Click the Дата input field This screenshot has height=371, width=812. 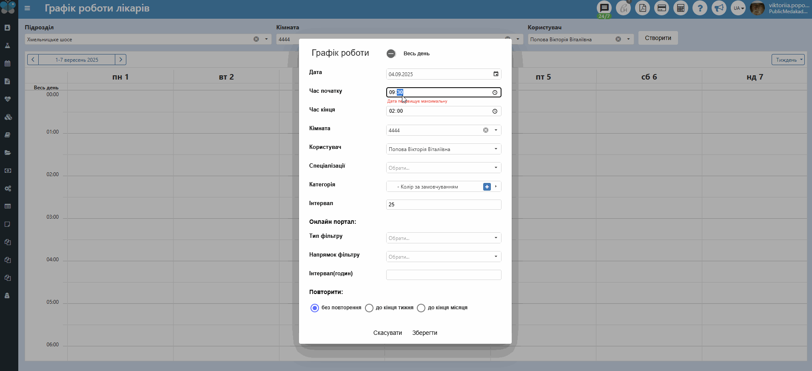[444, 74]
